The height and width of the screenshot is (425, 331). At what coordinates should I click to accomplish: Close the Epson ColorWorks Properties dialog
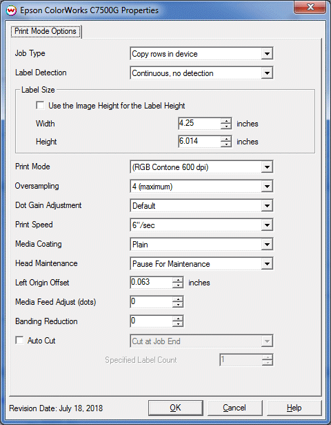(x=310, y=7)
